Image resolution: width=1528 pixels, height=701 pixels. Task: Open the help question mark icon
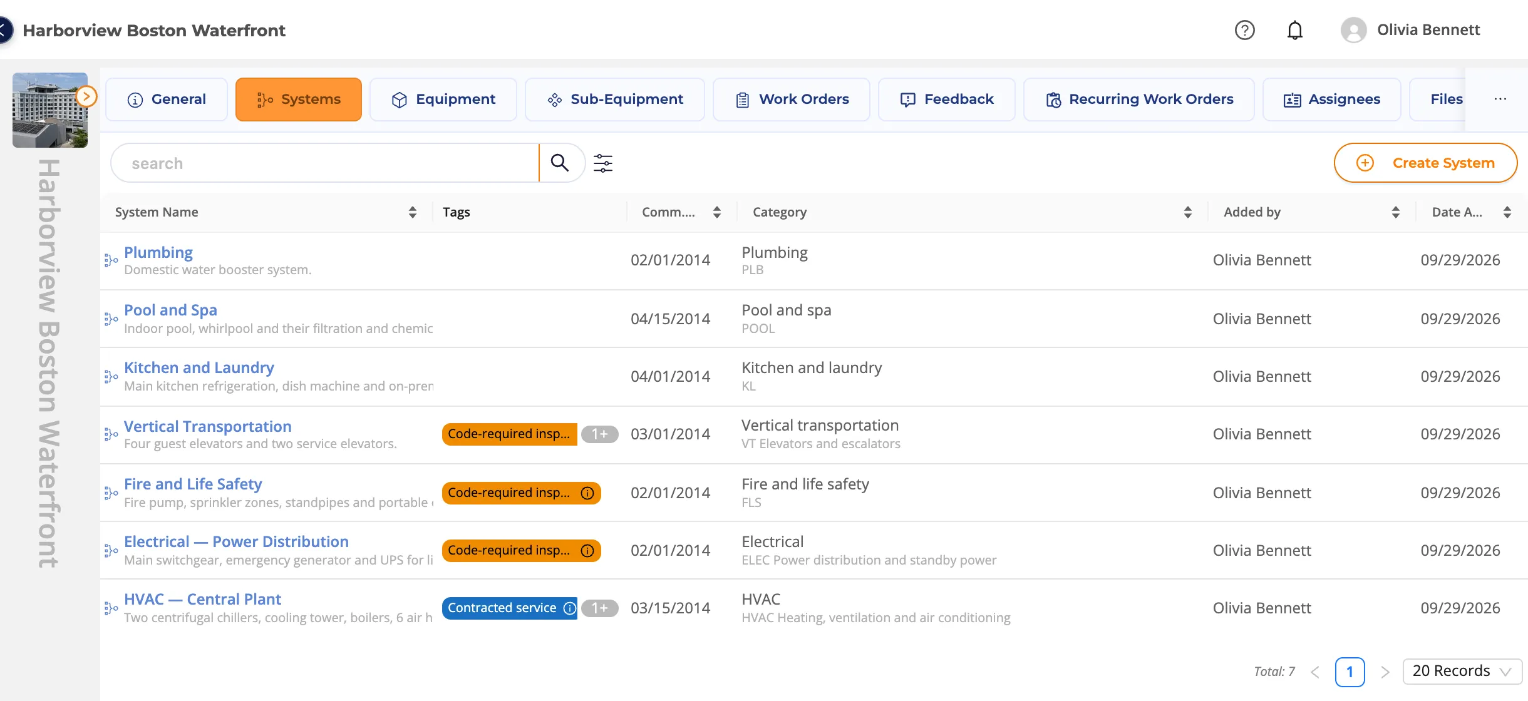[1244, 30]
